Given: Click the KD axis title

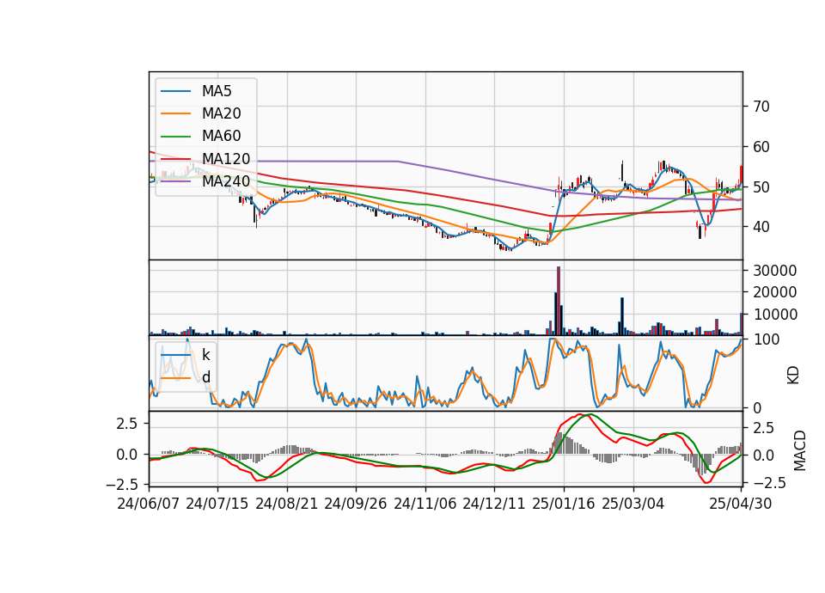Looking at the screenshot, I should (x=793, y=376).
